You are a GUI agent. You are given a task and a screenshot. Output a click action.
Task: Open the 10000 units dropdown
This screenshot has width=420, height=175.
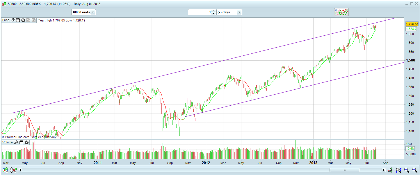[x=83, y=12]
